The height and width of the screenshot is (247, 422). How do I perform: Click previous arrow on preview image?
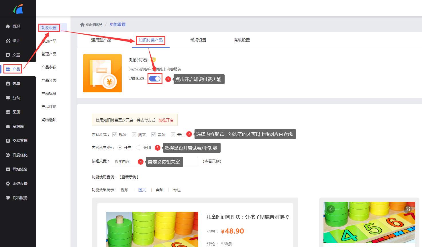[x=331, y=209]
